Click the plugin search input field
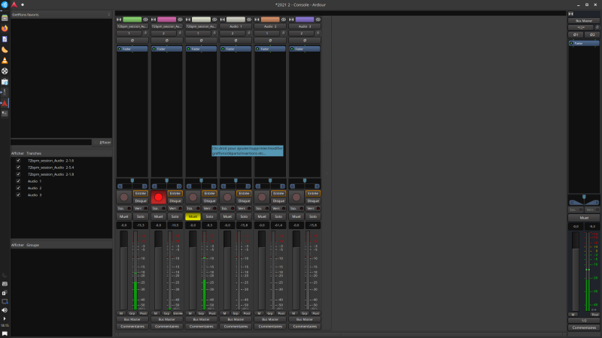Image resolution: width=602 pixels, height=338 pixels. 53,142
